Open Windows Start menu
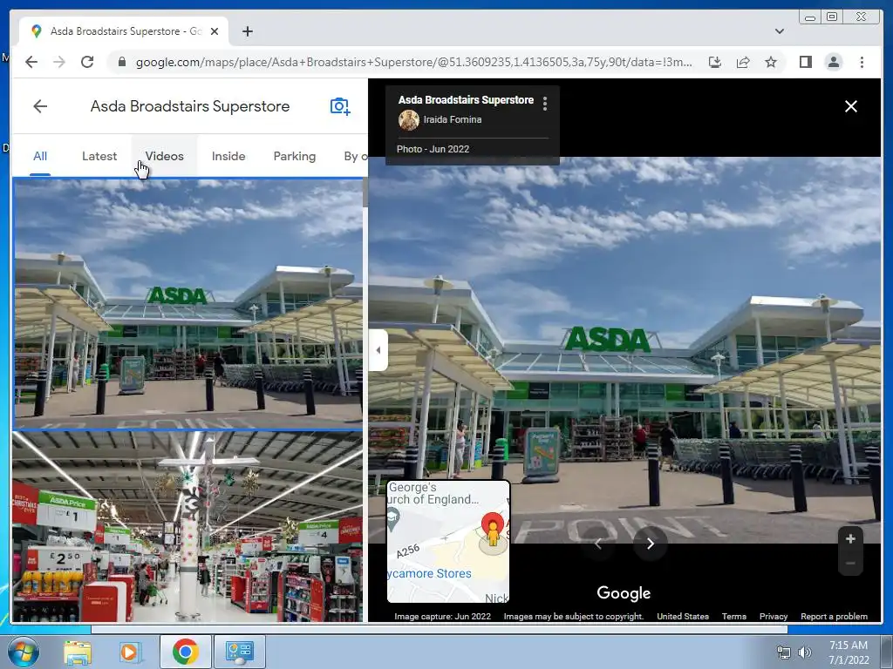The height and width of the screenshot is (669, 893). (23, 652)
